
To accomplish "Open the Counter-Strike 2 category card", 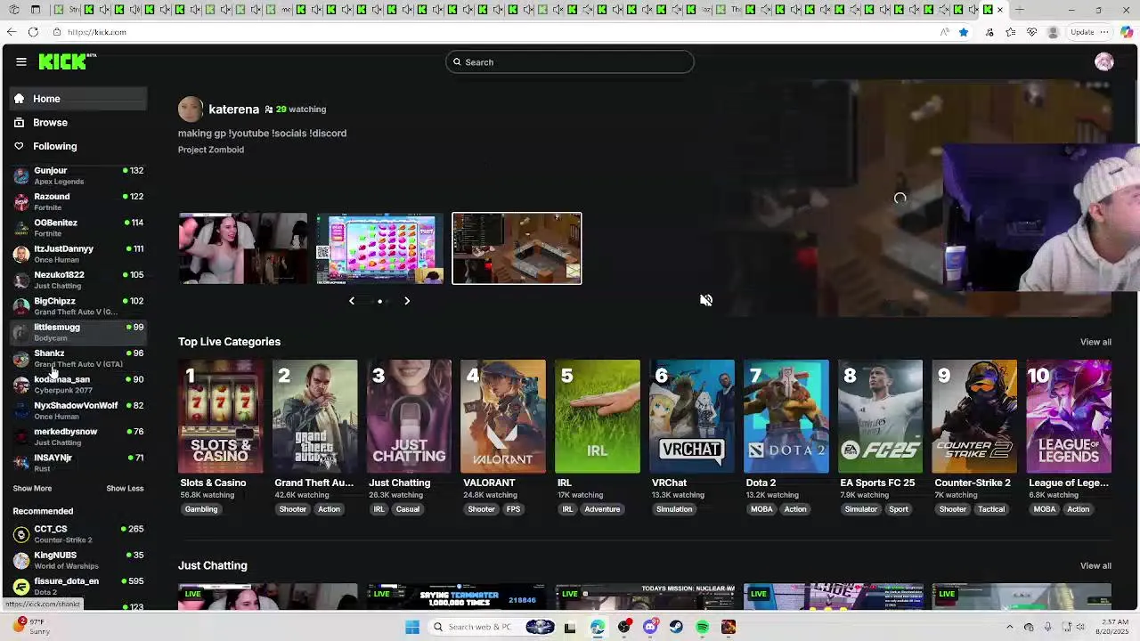I will (x=974, y=416).
